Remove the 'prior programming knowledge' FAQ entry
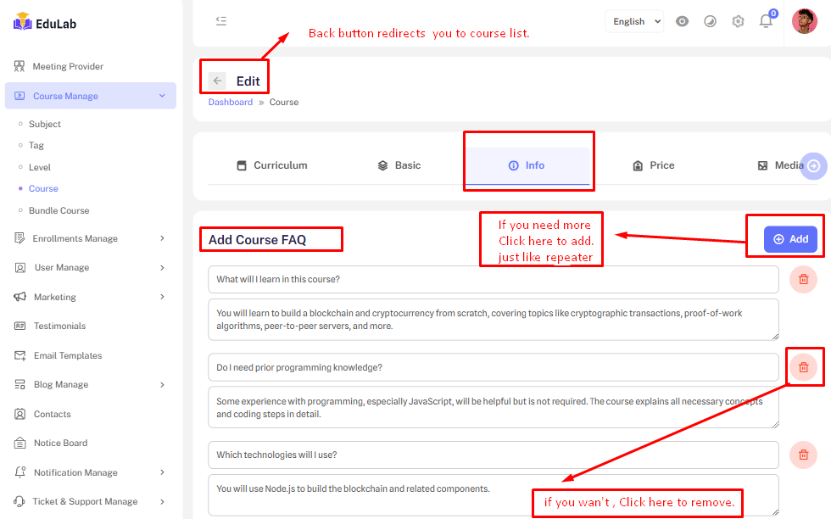Viewport: 831px width, 519px height. pyautogui.click(x=803, y=367)
